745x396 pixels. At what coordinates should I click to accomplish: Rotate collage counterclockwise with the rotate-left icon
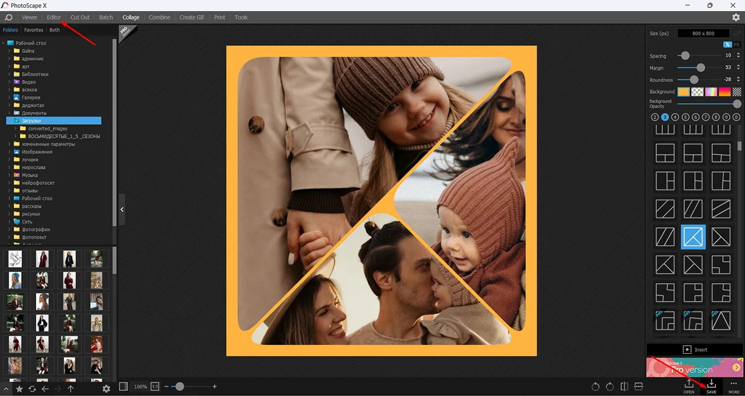click(595, 387)
